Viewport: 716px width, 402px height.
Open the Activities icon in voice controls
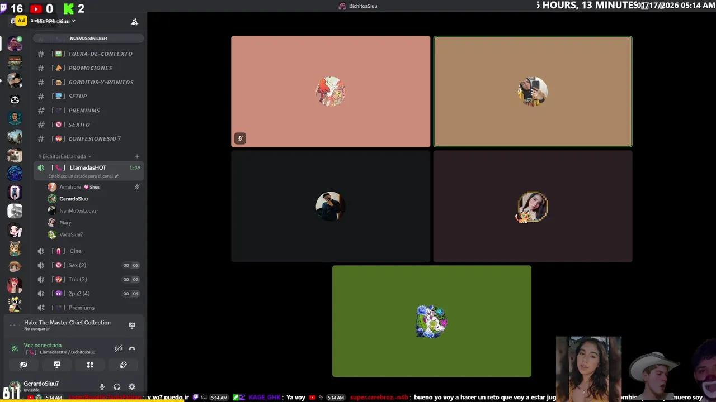(x=90, y=365)
